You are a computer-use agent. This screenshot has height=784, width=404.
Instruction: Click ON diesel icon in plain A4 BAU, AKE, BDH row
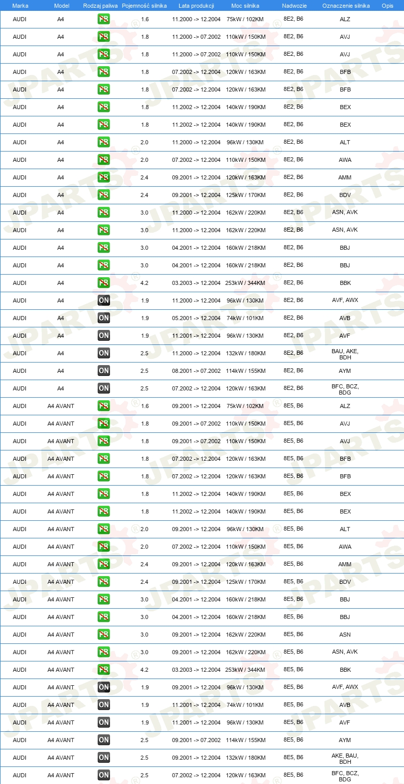[104, 354]
